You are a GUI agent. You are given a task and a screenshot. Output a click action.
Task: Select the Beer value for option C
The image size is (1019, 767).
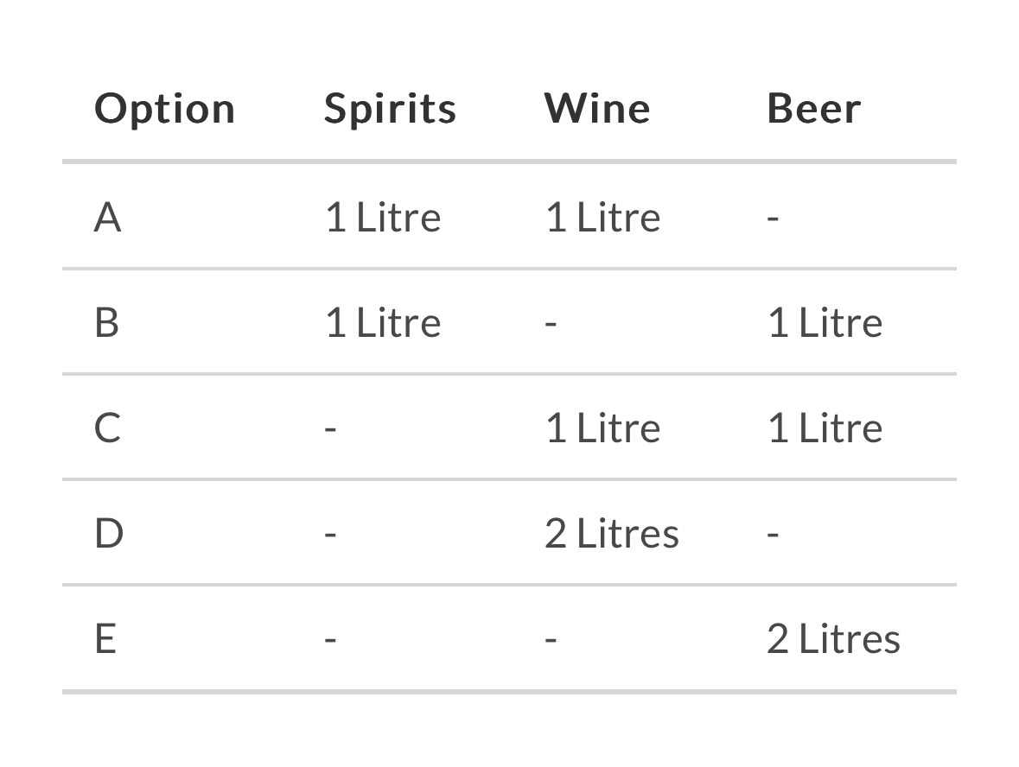tap(825, 428)
